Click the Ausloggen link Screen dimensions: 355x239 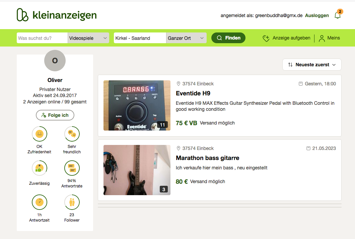point(317,15)
